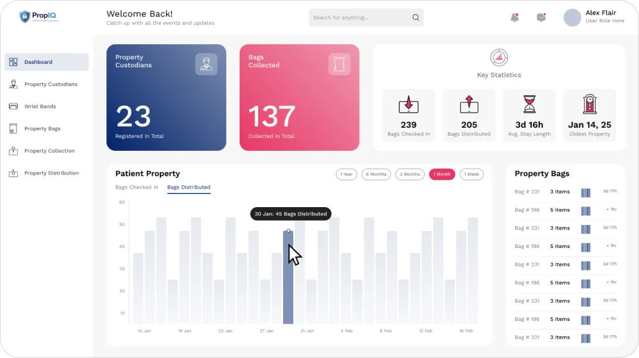Open Property Distribution menu item

(x=51, y=173)
